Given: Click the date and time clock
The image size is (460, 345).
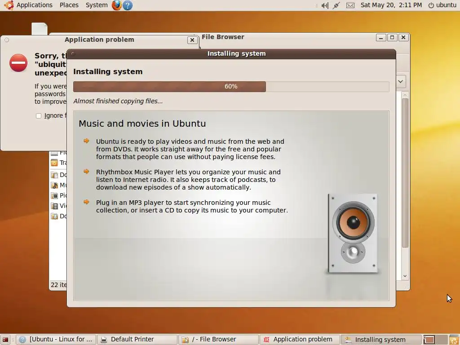Looking at the screenshot, I should click(391, 5).
